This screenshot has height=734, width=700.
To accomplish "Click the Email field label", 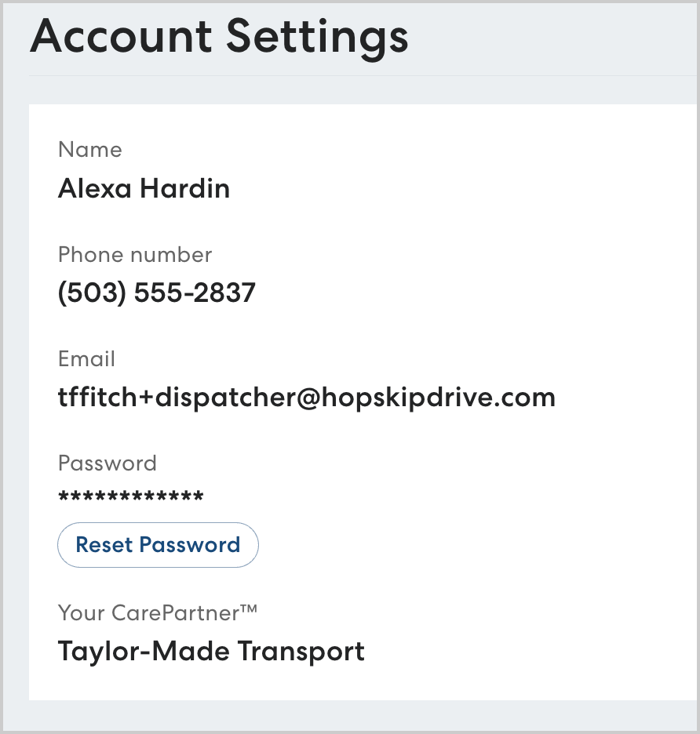I will [86, 359].
